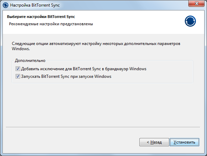The height and width of the screenshot is (156, 207).
Task: Click the Запускать BitTorrent Sync при запуске Windows label
Action: pyautogui.click(x=66, y=76)
